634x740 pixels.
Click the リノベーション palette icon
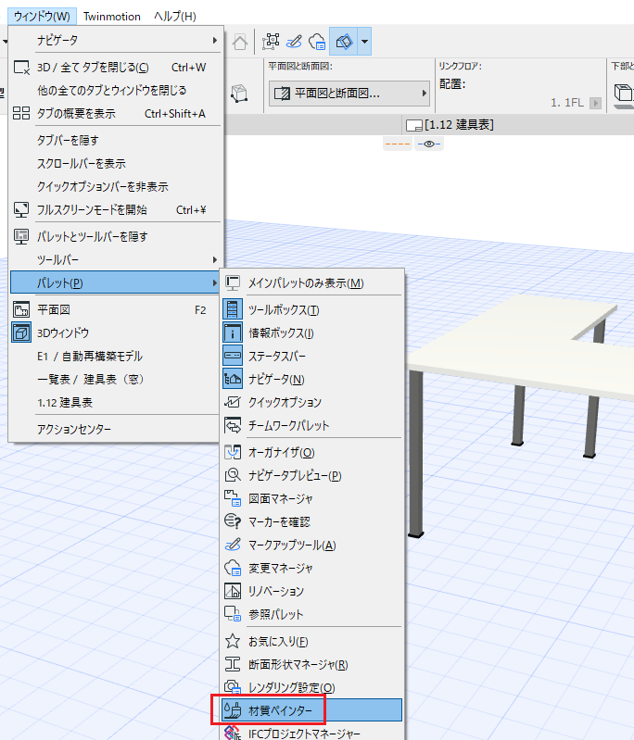pos(233,591)
